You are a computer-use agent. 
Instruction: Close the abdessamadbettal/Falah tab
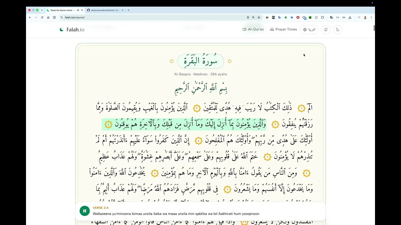[x=122, y=10]
